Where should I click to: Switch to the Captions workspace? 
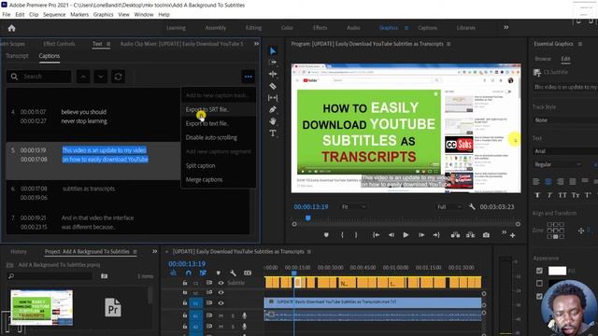[427, 28]
